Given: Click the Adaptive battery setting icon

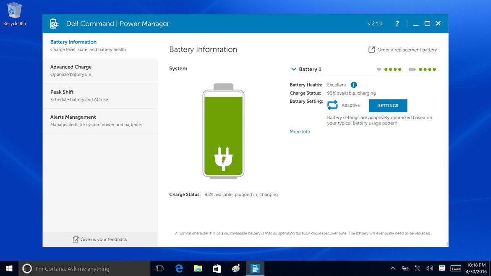Looking at the screenshot, I should click(332, 105).
